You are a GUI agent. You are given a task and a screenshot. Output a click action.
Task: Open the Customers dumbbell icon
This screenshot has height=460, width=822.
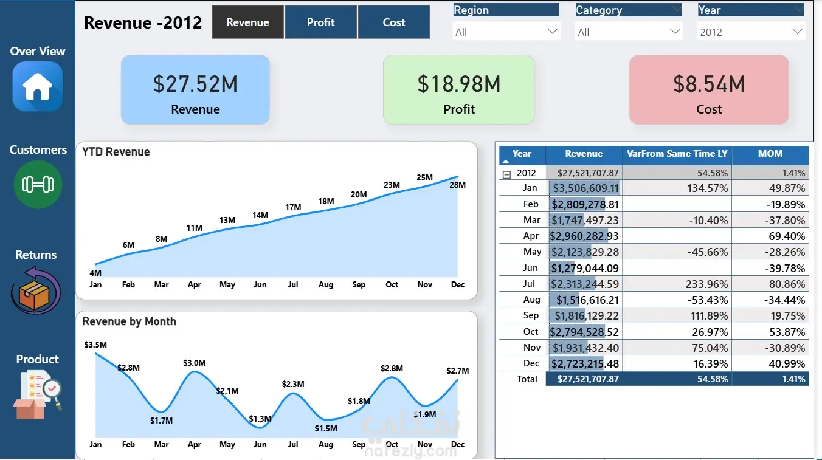point(38,184)
